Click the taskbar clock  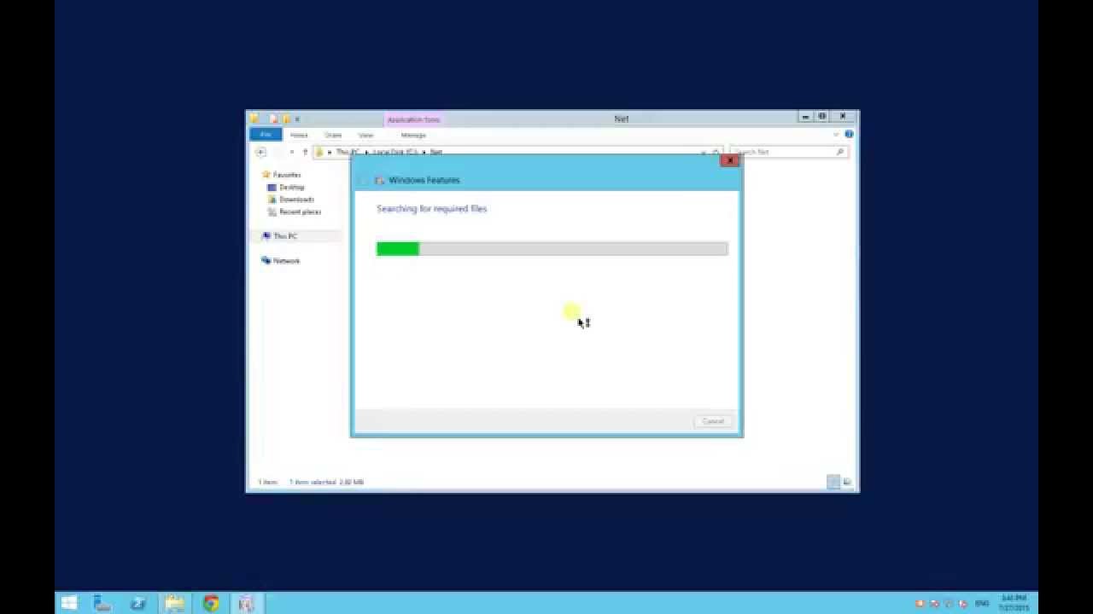coord(1014,603)
